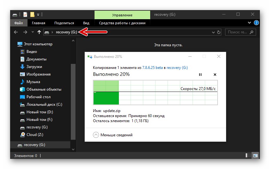Open Новый том (F:)
The image size is (270, 169).
click(x=39, y=120)
